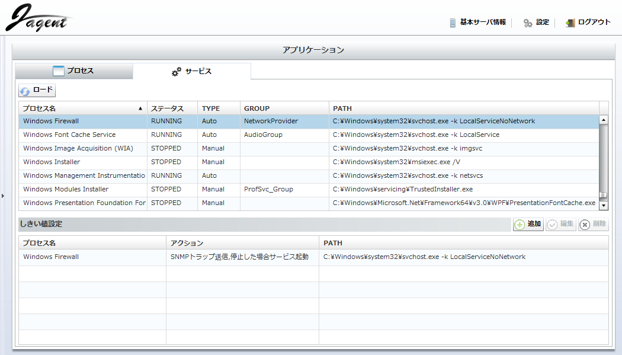This screenshot has height=355, width=622.
Task: Click the GROUP column header
Action: pos(257,108)
